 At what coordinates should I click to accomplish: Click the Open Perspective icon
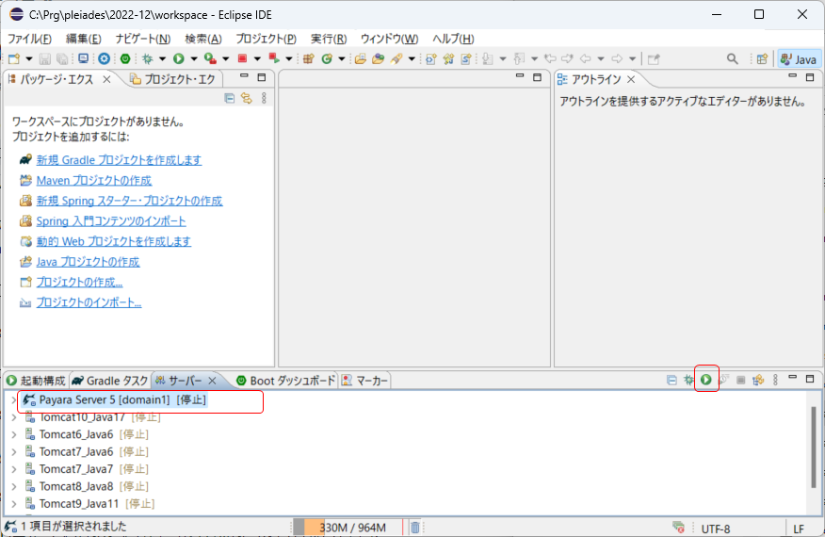click(x=762, y=59)
